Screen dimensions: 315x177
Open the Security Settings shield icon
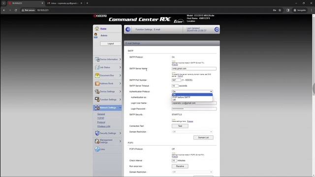coord(97,133)
